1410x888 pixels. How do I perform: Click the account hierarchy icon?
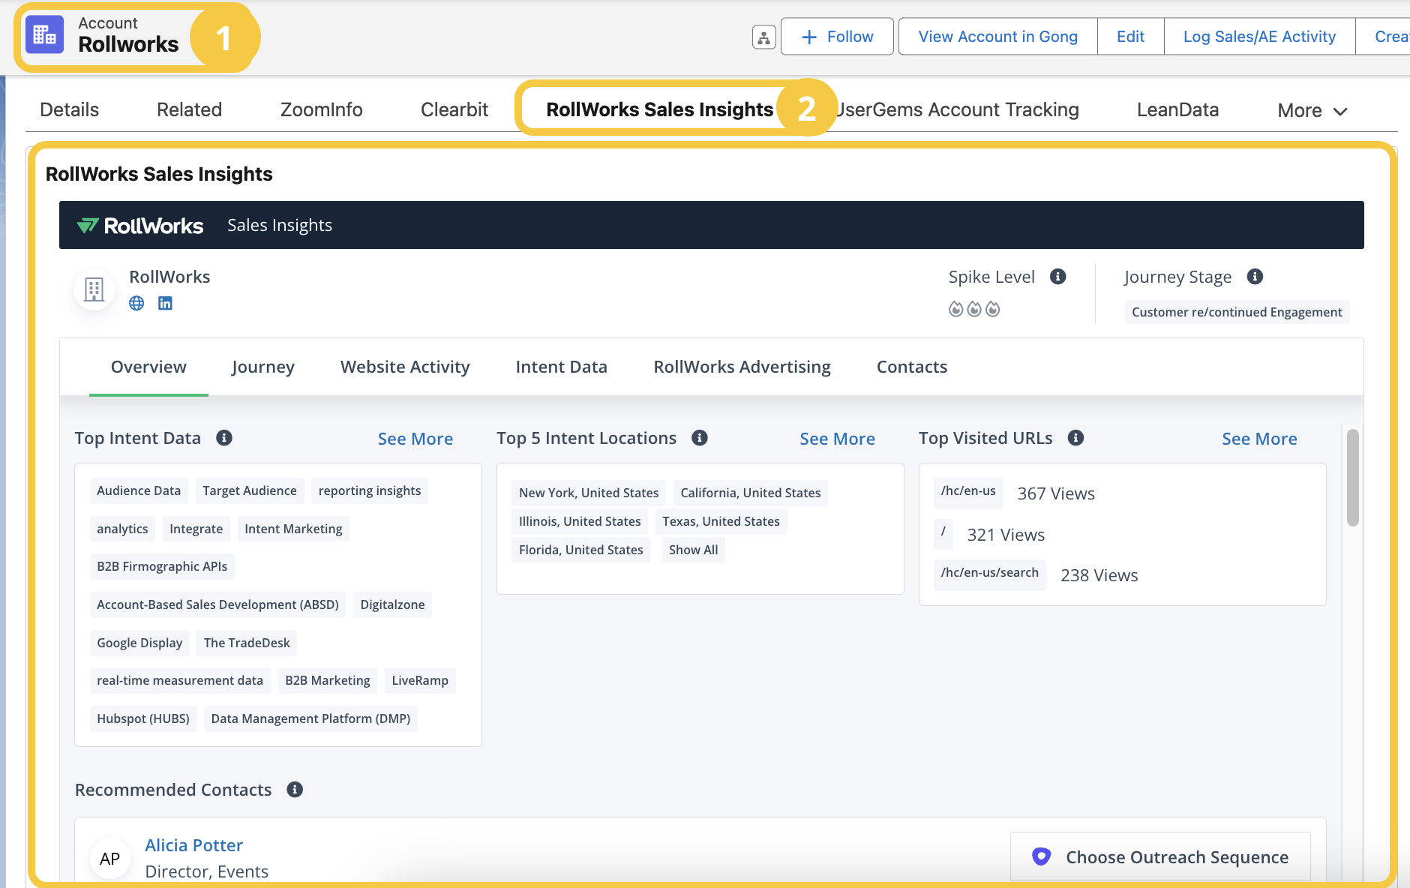(763, 37)
